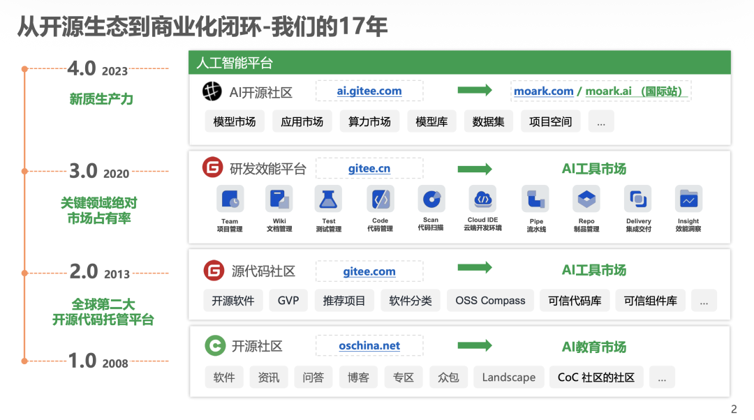Click the 全球第二大开源代码托管平台 label
Image resolution: width=754 pixels, height=420 pixels.
[x=103, y=312]
